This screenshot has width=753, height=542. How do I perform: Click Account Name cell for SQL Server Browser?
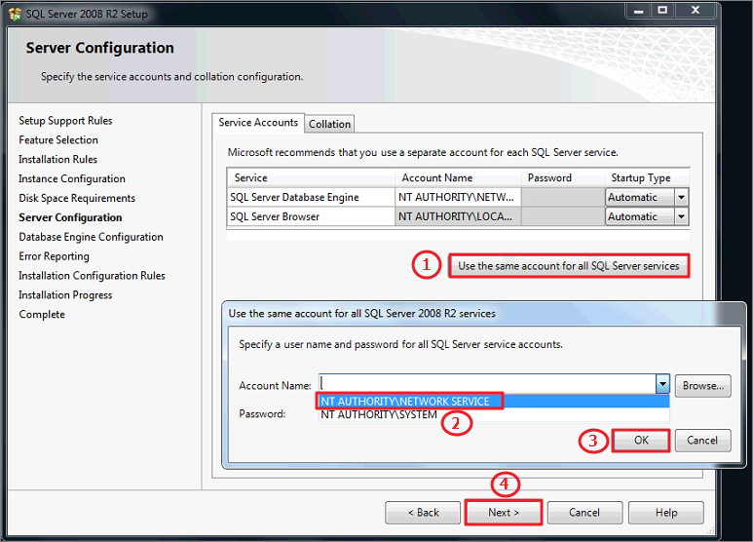(x=458, y=216)
